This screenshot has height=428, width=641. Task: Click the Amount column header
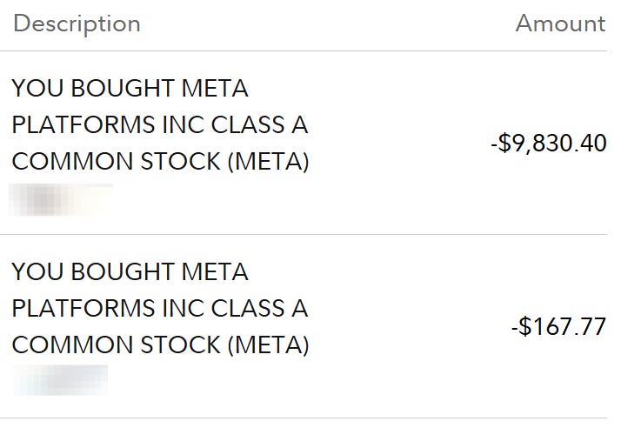click(560, 23)
